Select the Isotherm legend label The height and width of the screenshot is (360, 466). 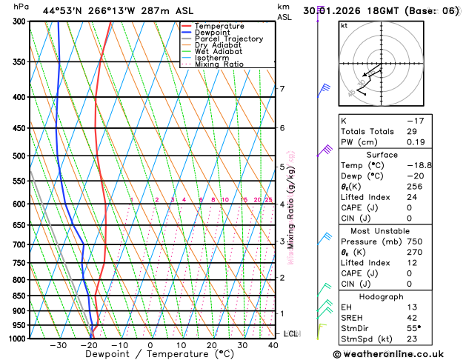tap(212, 58)
